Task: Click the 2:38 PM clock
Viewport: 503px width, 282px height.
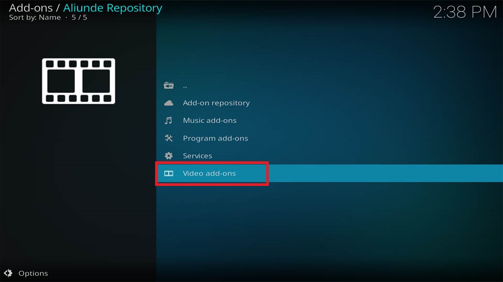Action: [x=465, y=13]
